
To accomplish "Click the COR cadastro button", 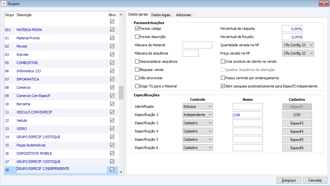I will (x=297, y=115).
